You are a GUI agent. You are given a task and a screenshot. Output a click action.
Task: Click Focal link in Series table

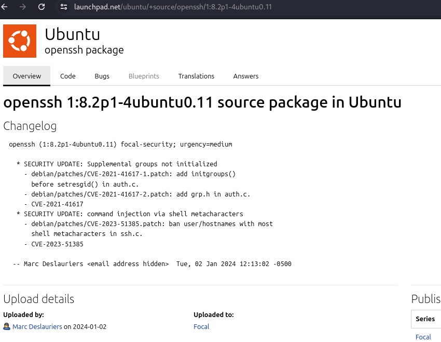(x=423, y=337)
